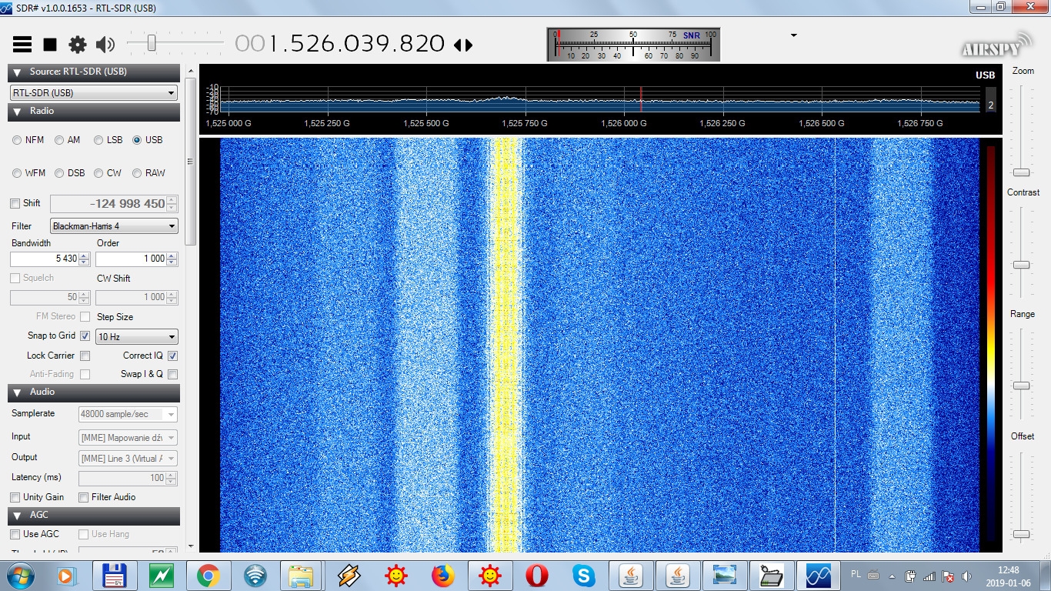
Task: Open the audio Output Line 3 dropdown
Action: tap(128, 459)
